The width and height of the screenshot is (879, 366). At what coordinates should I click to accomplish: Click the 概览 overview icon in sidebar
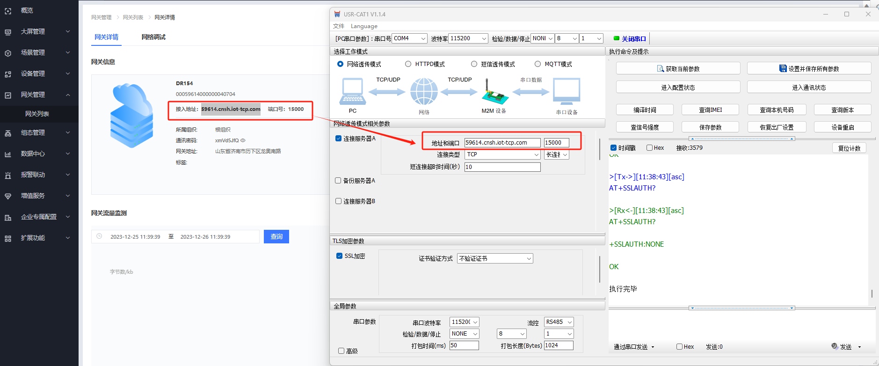[x=8, y=11]
